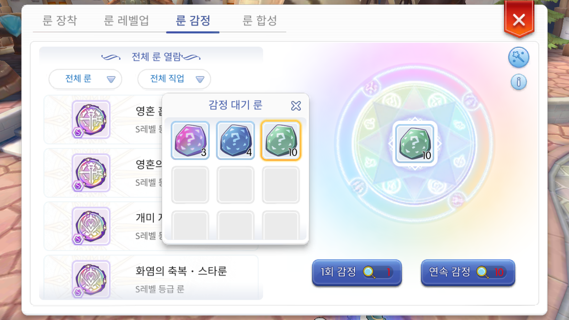Select the 룬 감정 tab
569x320 pixels.
coord(193,20)
